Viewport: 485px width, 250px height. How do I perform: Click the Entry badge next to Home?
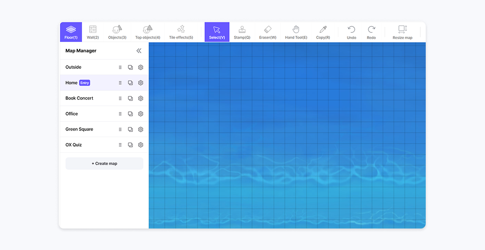click(84, 83)
